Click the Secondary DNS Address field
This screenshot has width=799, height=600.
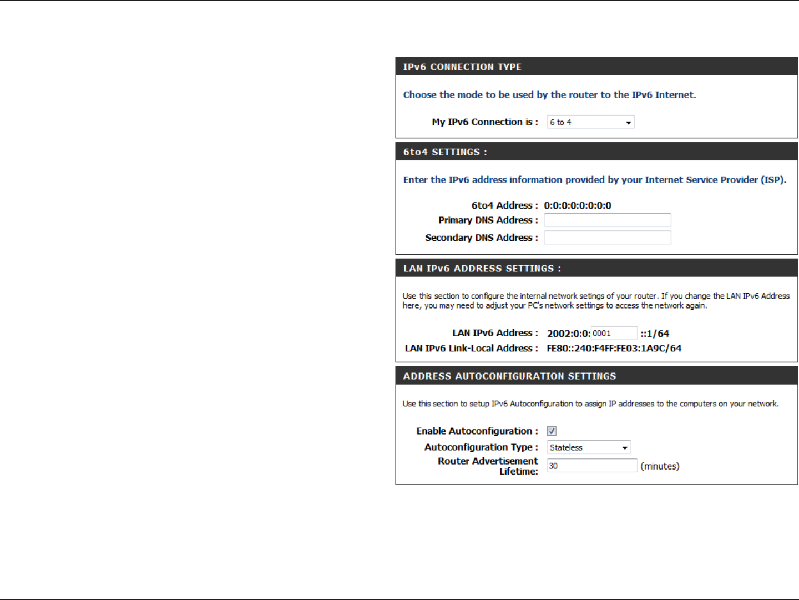click(608, 238)
